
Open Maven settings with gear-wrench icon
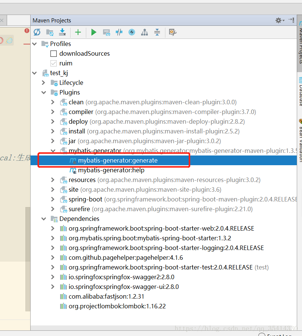click(x=172, y=32)
